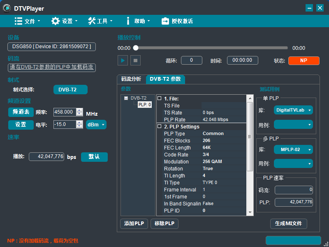Open the DigitalTVLab library dropdown
329x247 pixels.
[x=293, y=110]
